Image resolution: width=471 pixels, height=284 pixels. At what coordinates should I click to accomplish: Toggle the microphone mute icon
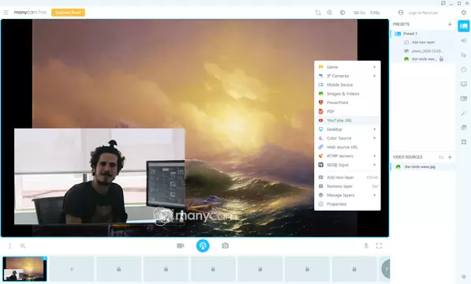point(366,246)
